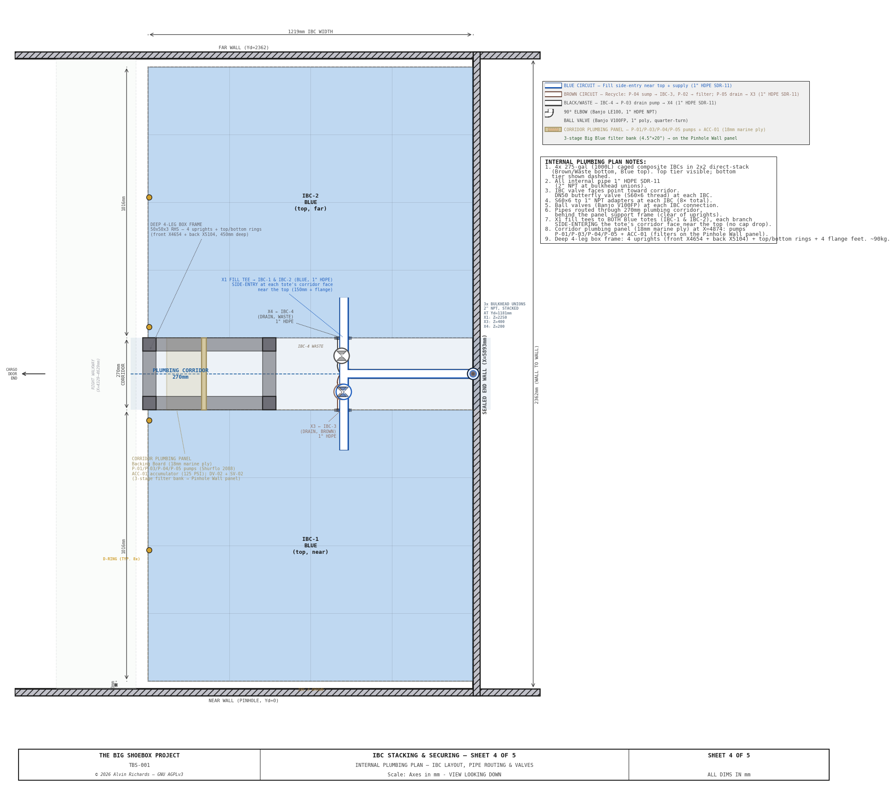Click the 'BLUE CIRCUIT' legend entry text

648,85
